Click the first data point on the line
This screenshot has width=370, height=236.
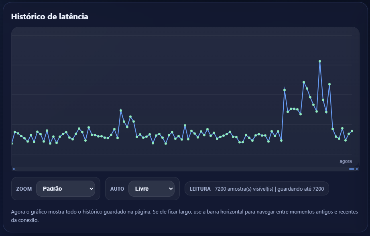pyautogui.click(x=12, y=143)
